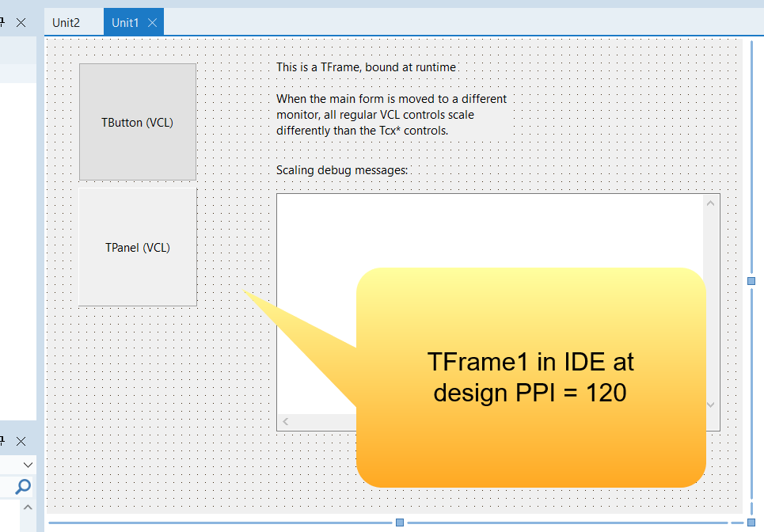
Task: Click the magnifier search icon
Action: [x=23, y=486]
